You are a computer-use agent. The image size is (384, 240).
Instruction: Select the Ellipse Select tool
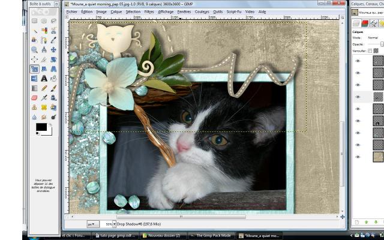tap(44, 21)
